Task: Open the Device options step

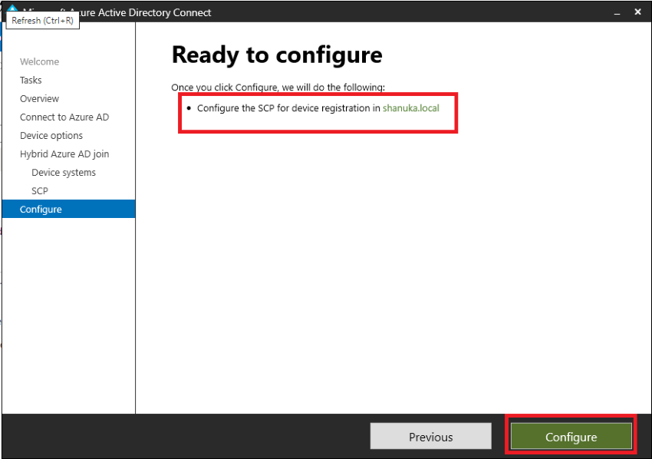Action: tap(51, 135)
